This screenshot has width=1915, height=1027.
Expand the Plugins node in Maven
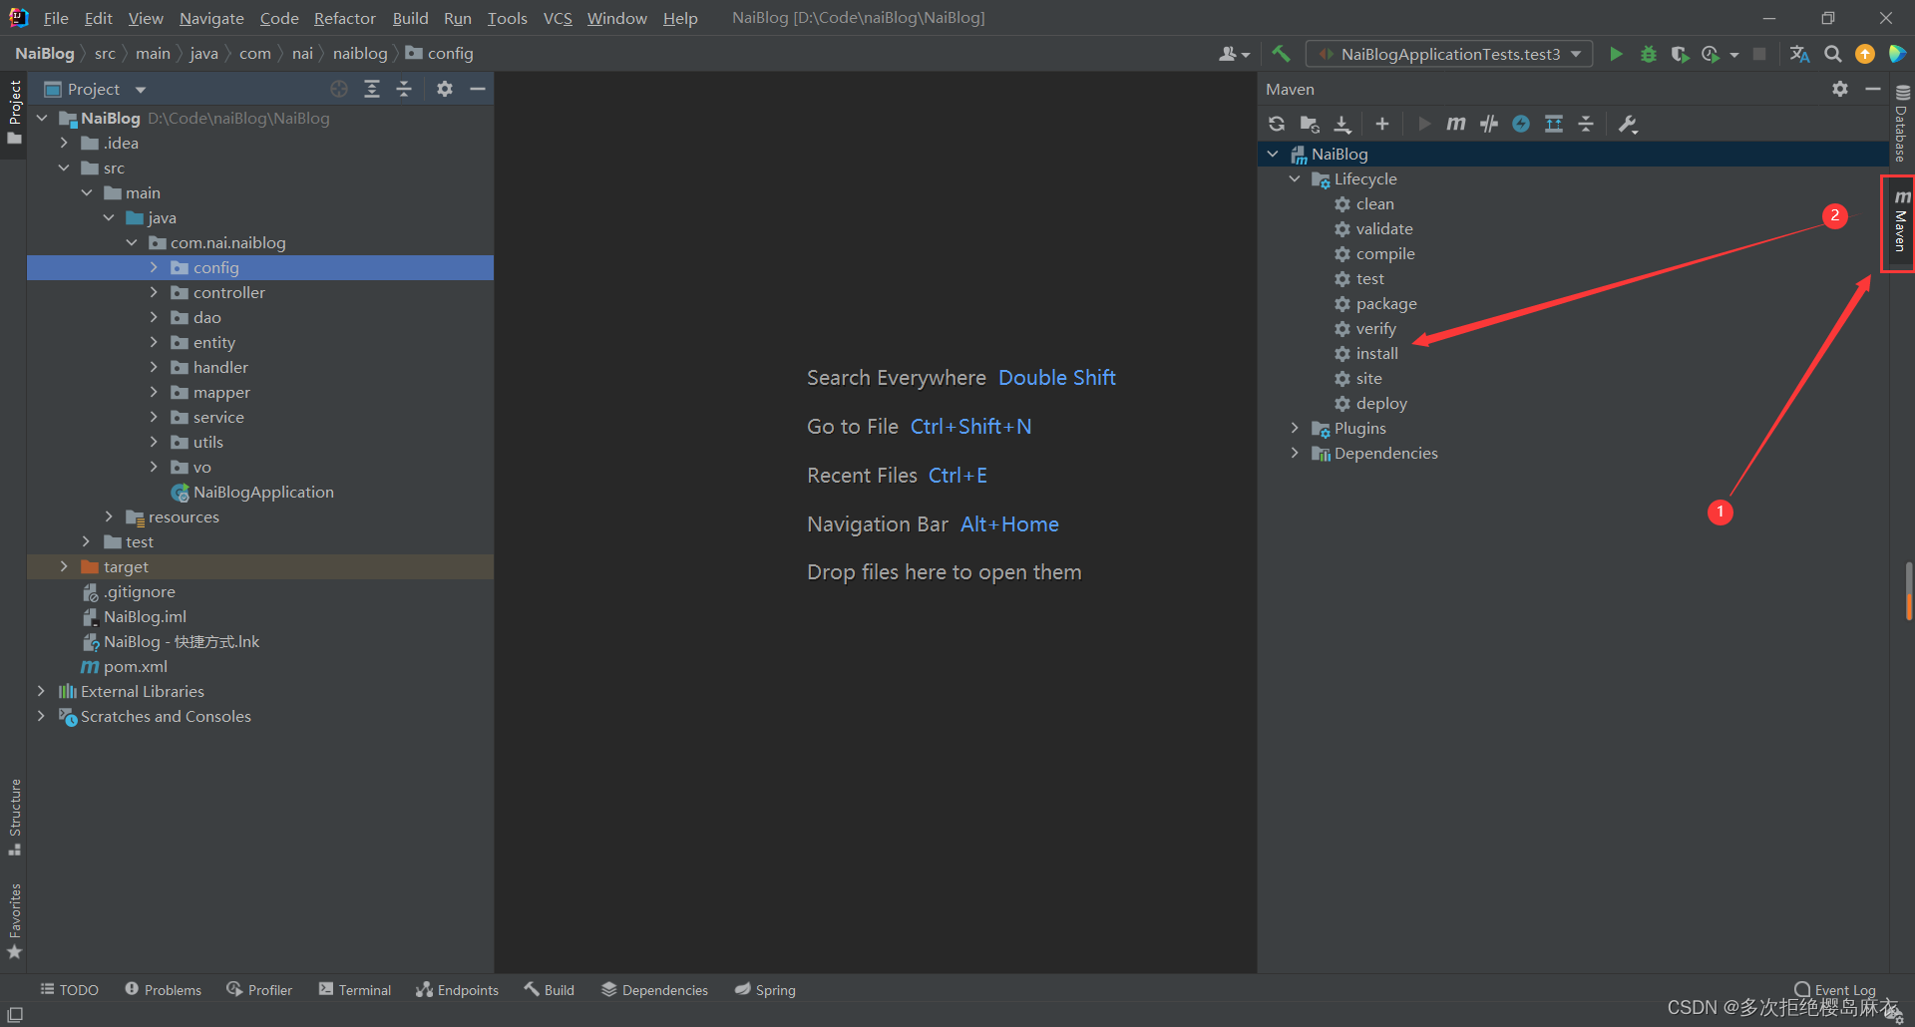point(1295,428)
